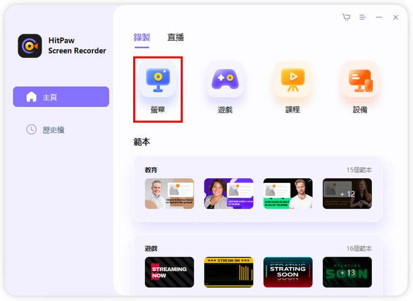This screenshot has width=413, height=301.
Task: Close the HitPaw window
Action: click(x=395, y=18)
